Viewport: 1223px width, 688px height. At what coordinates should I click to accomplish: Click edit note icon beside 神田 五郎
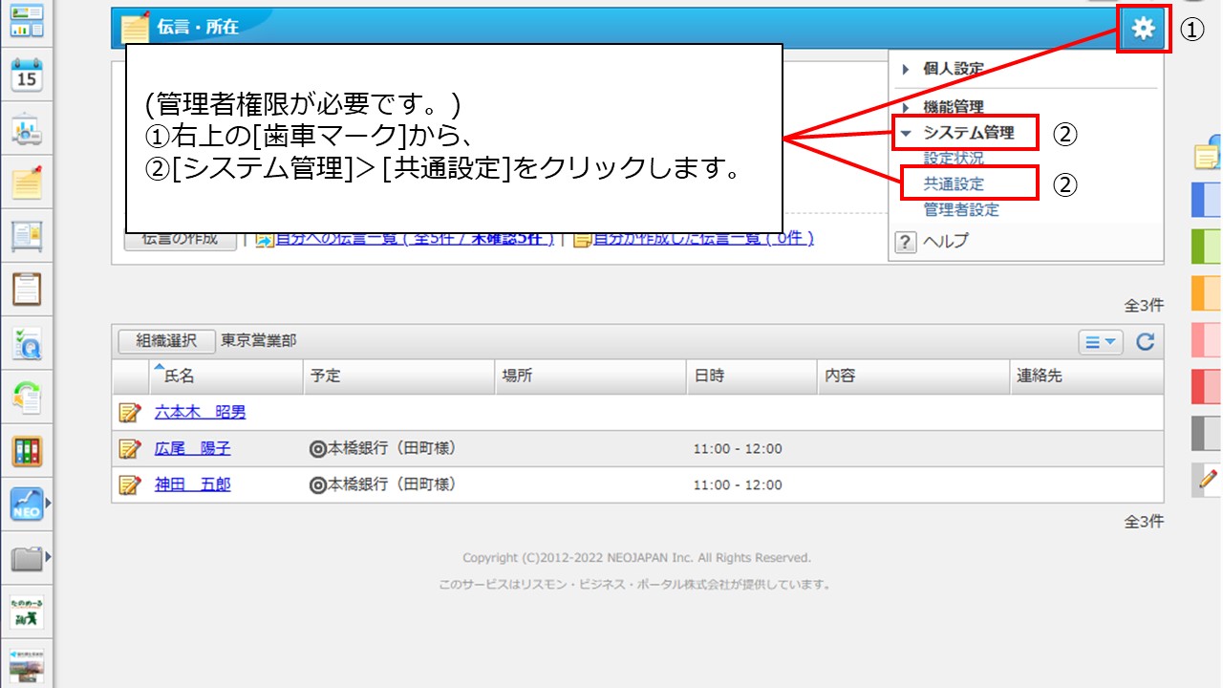pyautogui.click(x=129, y=485)
